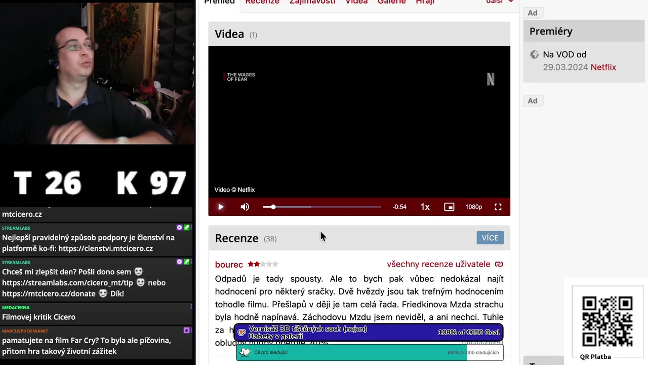The height and width of the screenshot is (365, 648).
Task: Click the webcam stream overlay
Action: [x=97, y=72]
